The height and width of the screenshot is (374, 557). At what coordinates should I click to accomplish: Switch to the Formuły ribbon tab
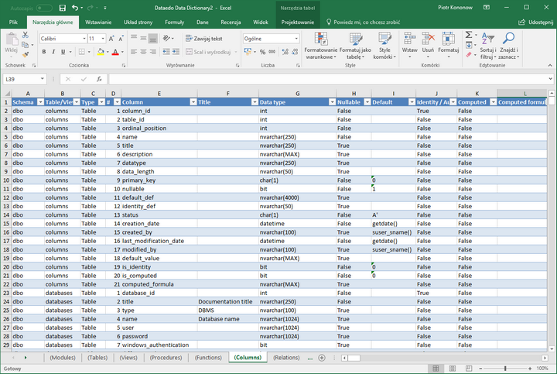click(x=174, y=22)
